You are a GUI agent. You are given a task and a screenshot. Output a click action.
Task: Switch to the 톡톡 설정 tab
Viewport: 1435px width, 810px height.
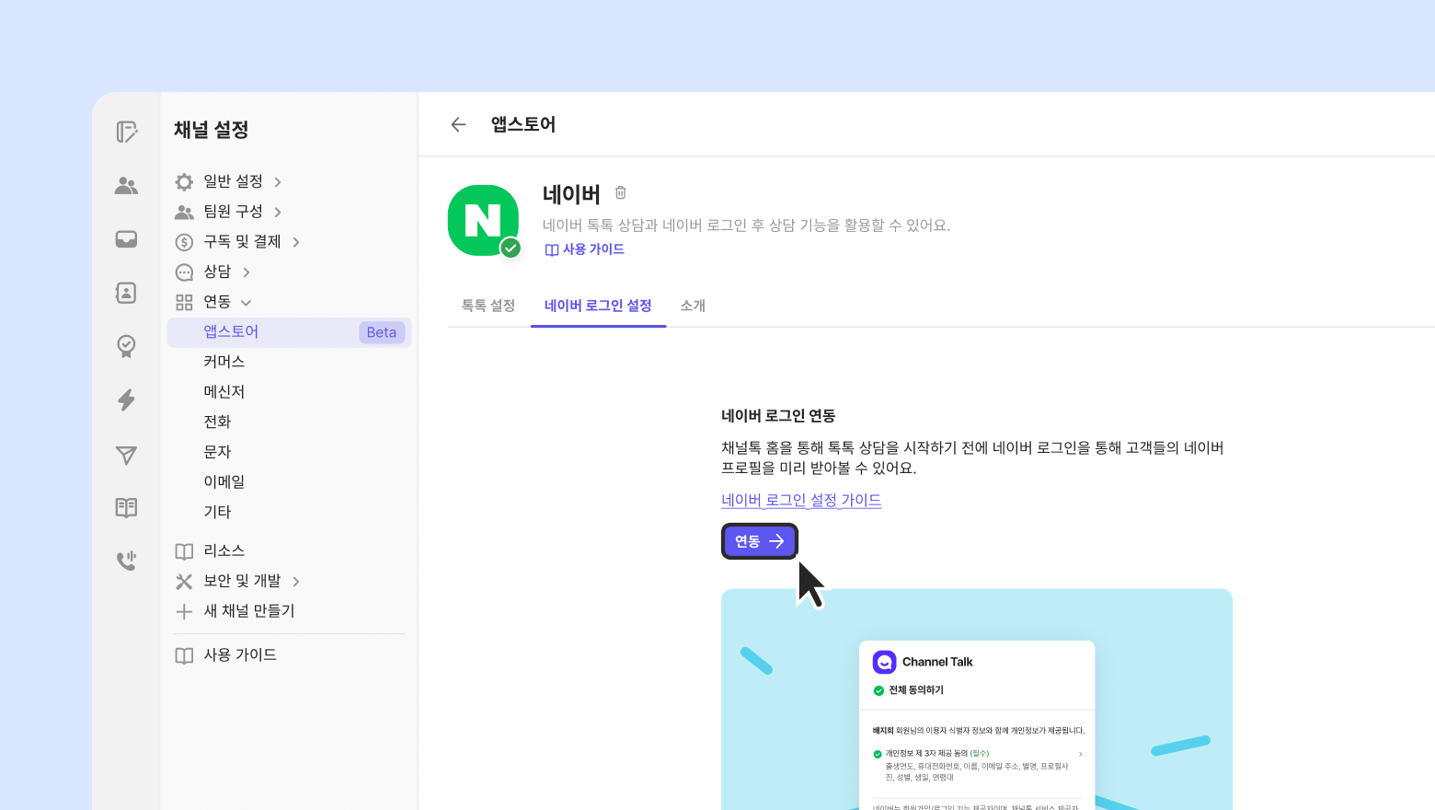pos(488,306)
